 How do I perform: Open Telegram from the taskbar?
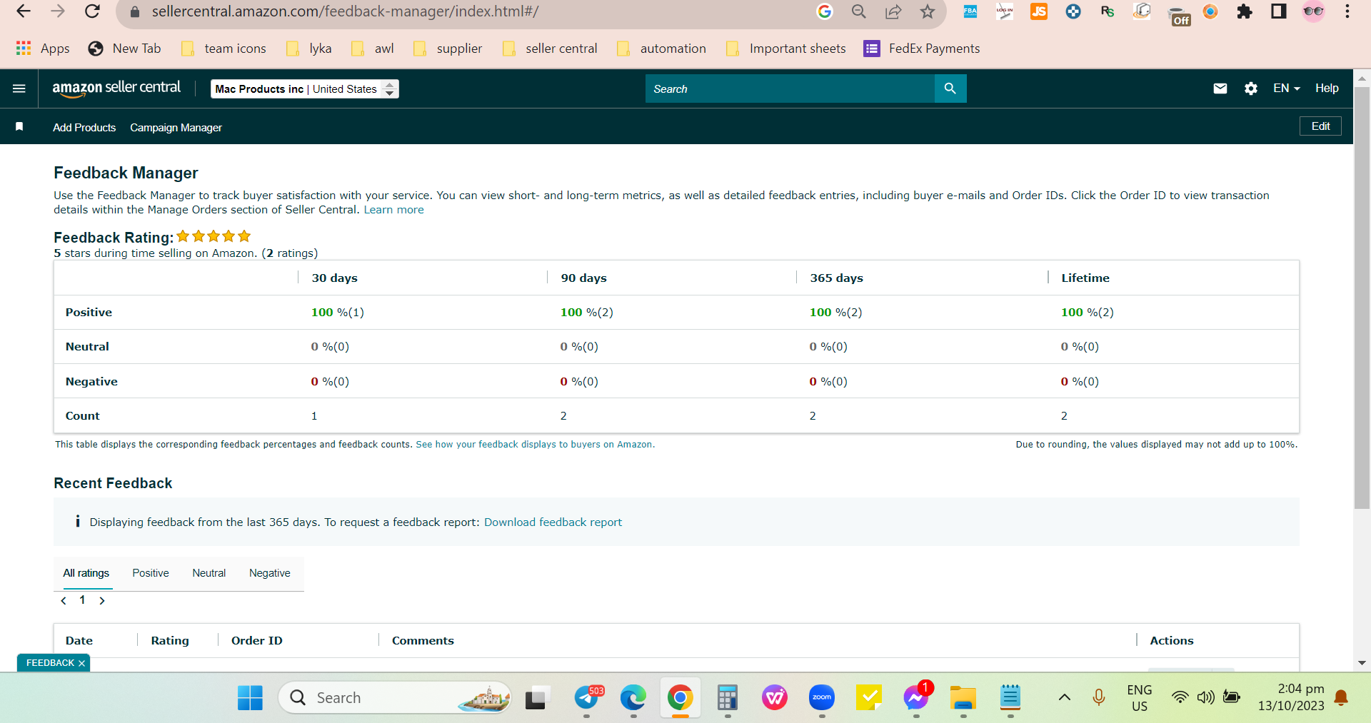click(x=588, y=697)
